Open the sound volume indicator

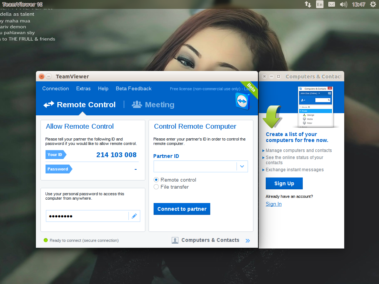(x=343, y=4)
